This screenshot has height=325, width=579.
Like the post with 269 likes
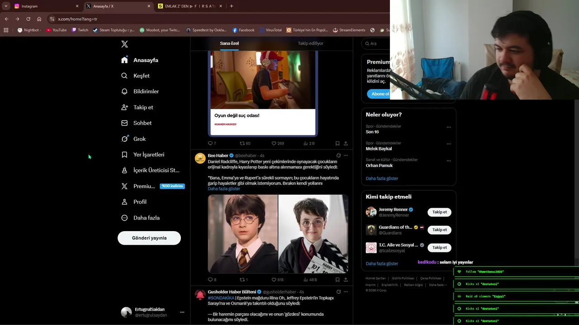click(x=277, y=143)
